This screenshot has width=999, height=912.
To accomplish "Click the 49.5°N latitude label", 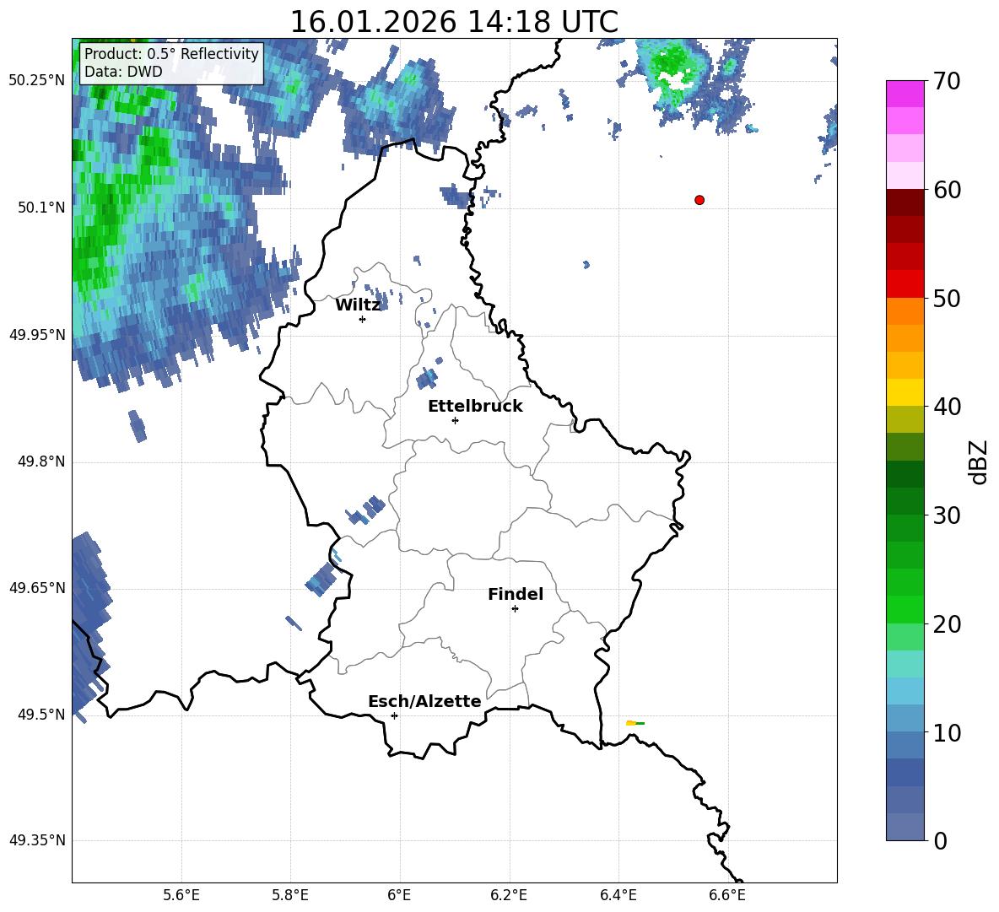I will pyautogui.click(x=41, y=715).
